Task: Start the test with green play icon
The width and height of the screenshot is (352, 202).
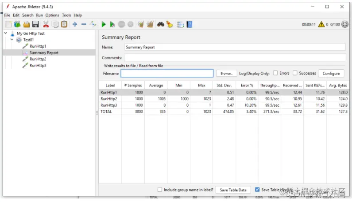Action: pyautogui.click(x=104, y=24)
